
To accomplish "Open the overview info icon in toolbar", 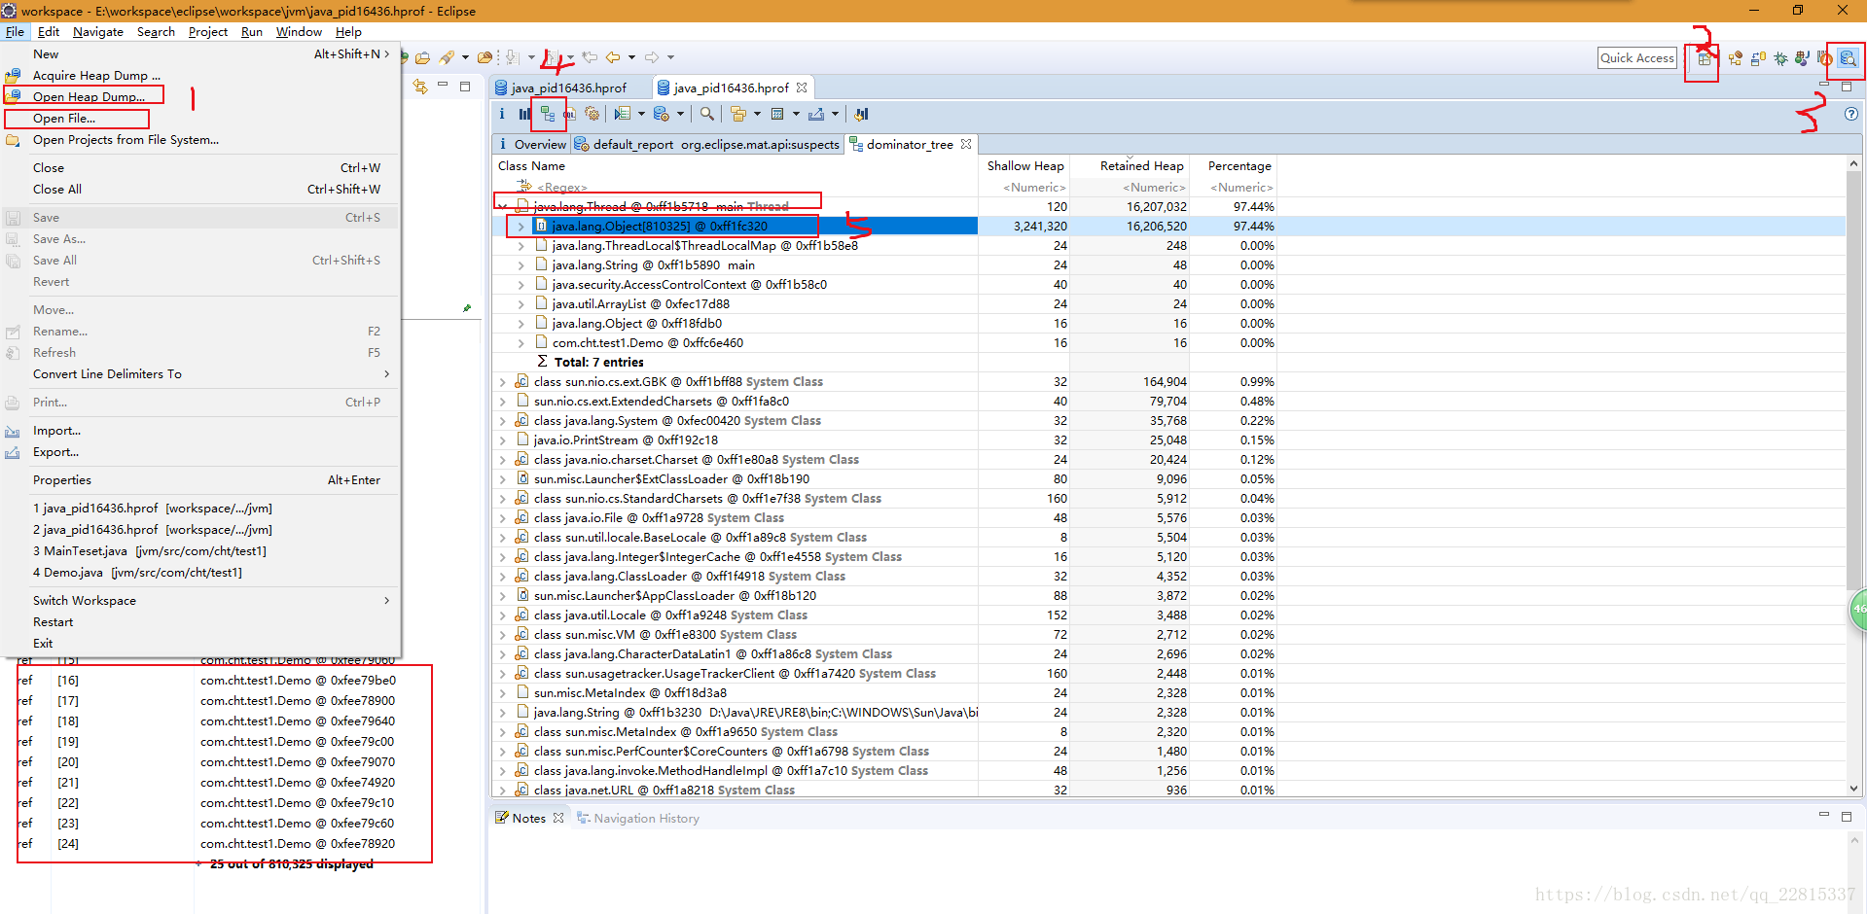I will [x=502, y=114].
